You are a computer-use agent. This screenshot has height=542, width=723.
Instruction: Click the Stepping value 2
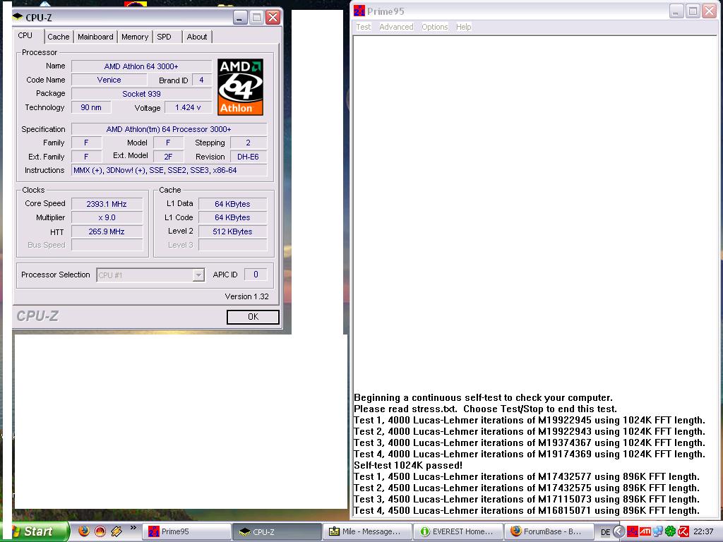(249, 143)
